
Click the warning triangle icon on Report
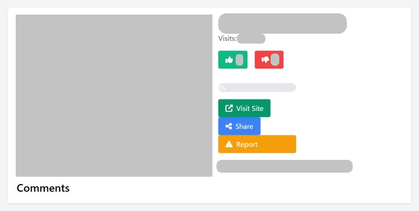tap(229, 144)
